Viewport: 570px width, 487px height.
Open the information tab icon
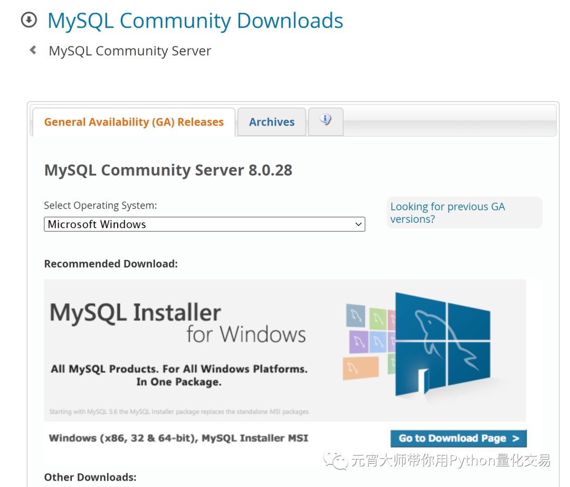tap(325, 120)
